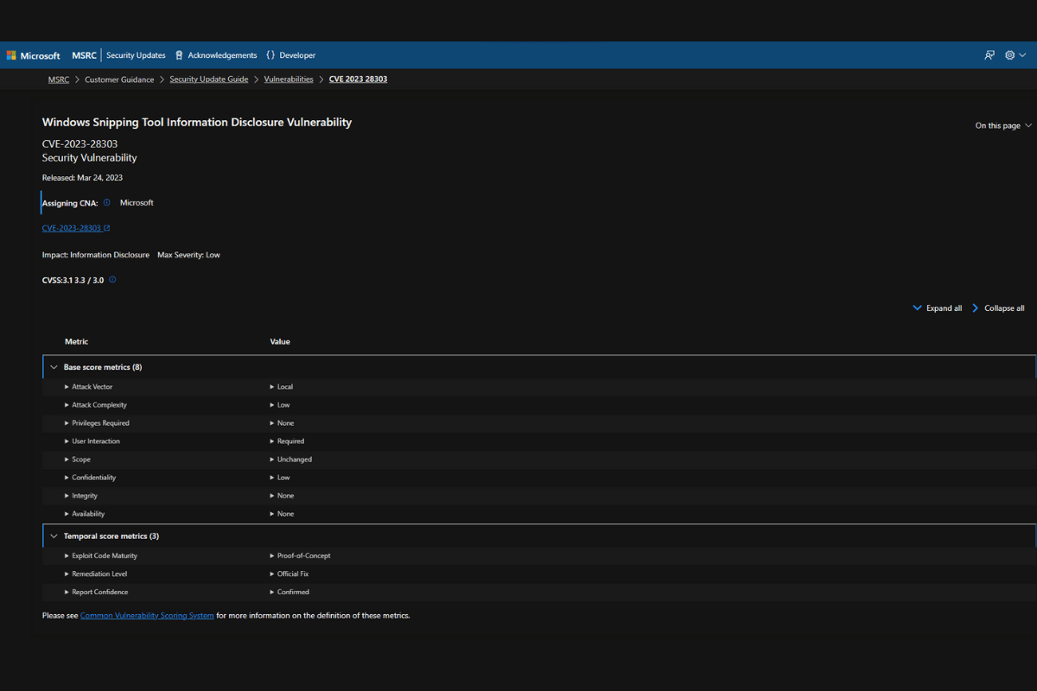Click external link icon beside CVE-2023-28303
The height and width of the screenshot is (691, 1037).
[107, 229]
